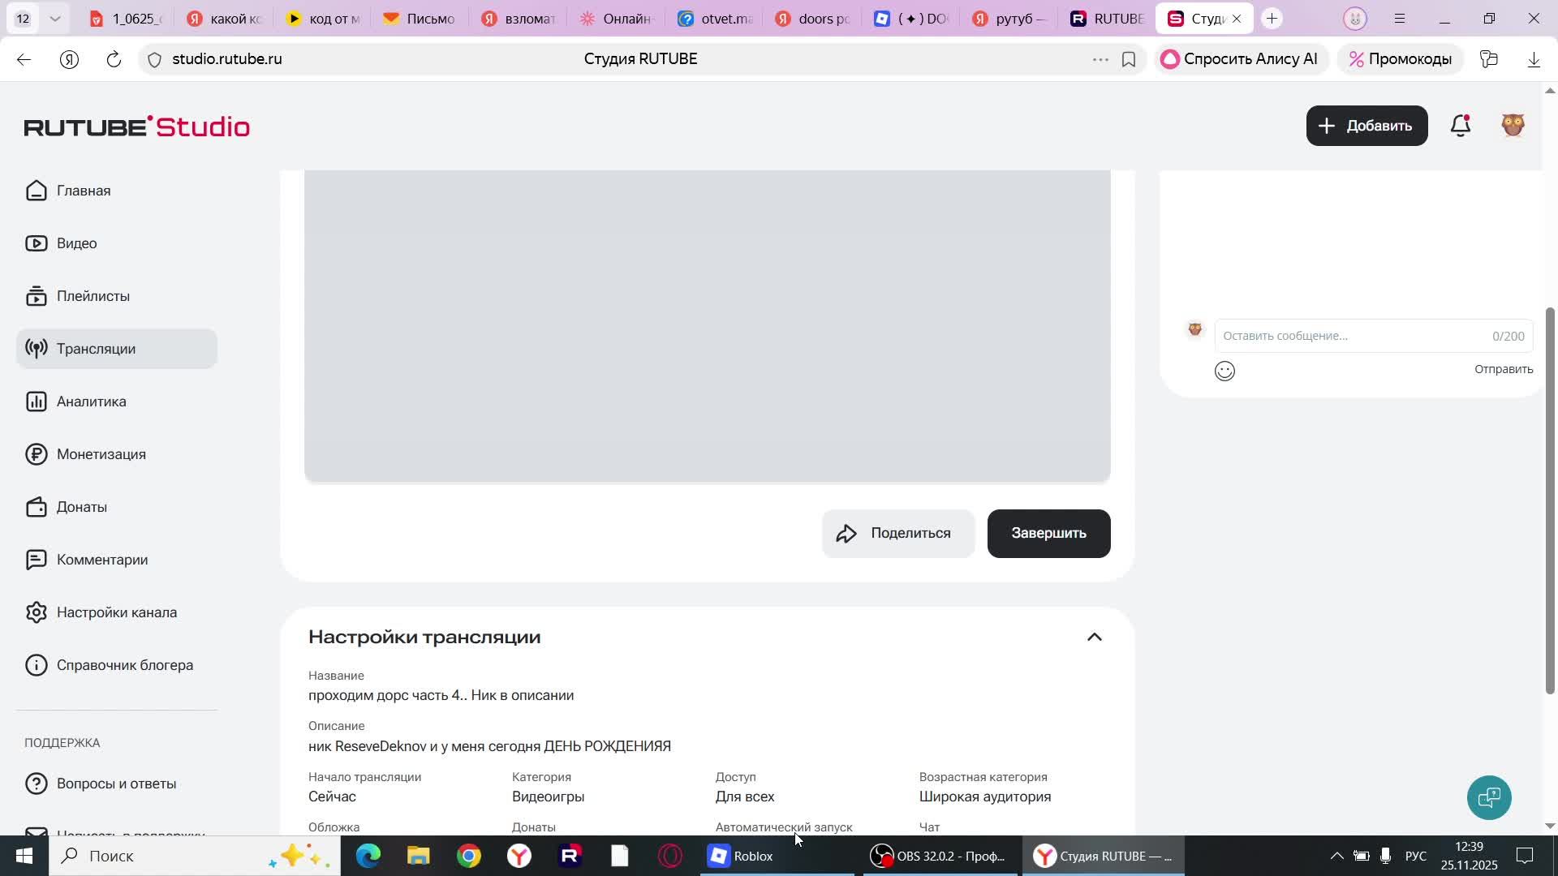This screenshot has height=876, width=1558.
Task: Open the notifications bell icon
Action: coord(1461,126)
